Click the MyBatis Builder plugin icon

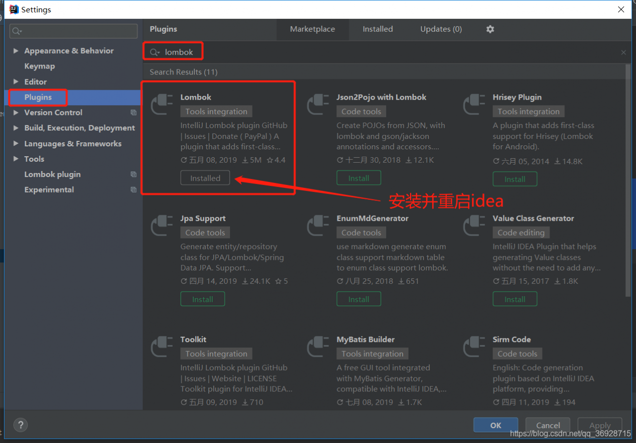(318, 346)
